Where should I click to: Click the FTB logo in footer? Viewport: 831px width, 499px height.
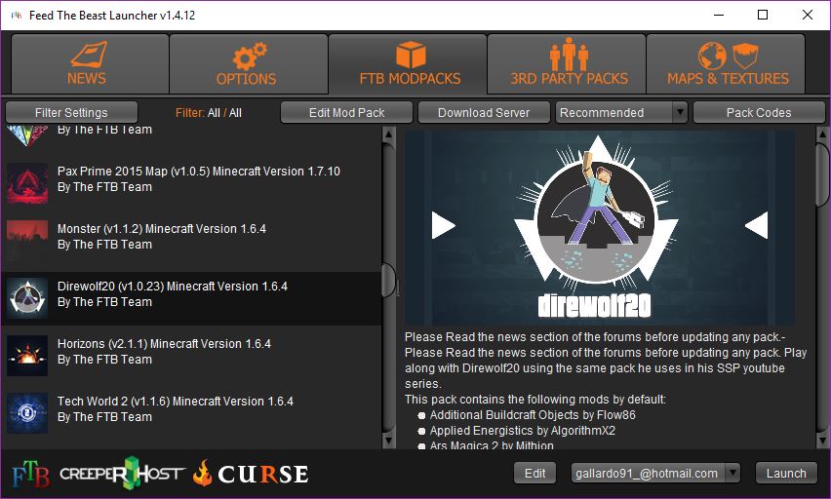pyautogui.click(x=31, y=474)
